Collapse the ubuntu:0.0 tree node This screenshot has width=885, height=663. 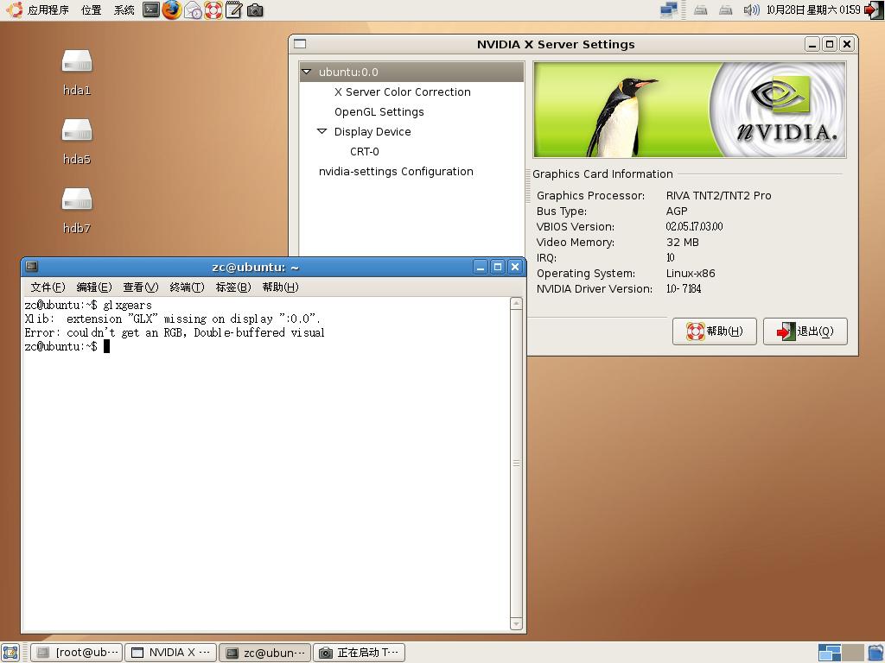point(307,72)
